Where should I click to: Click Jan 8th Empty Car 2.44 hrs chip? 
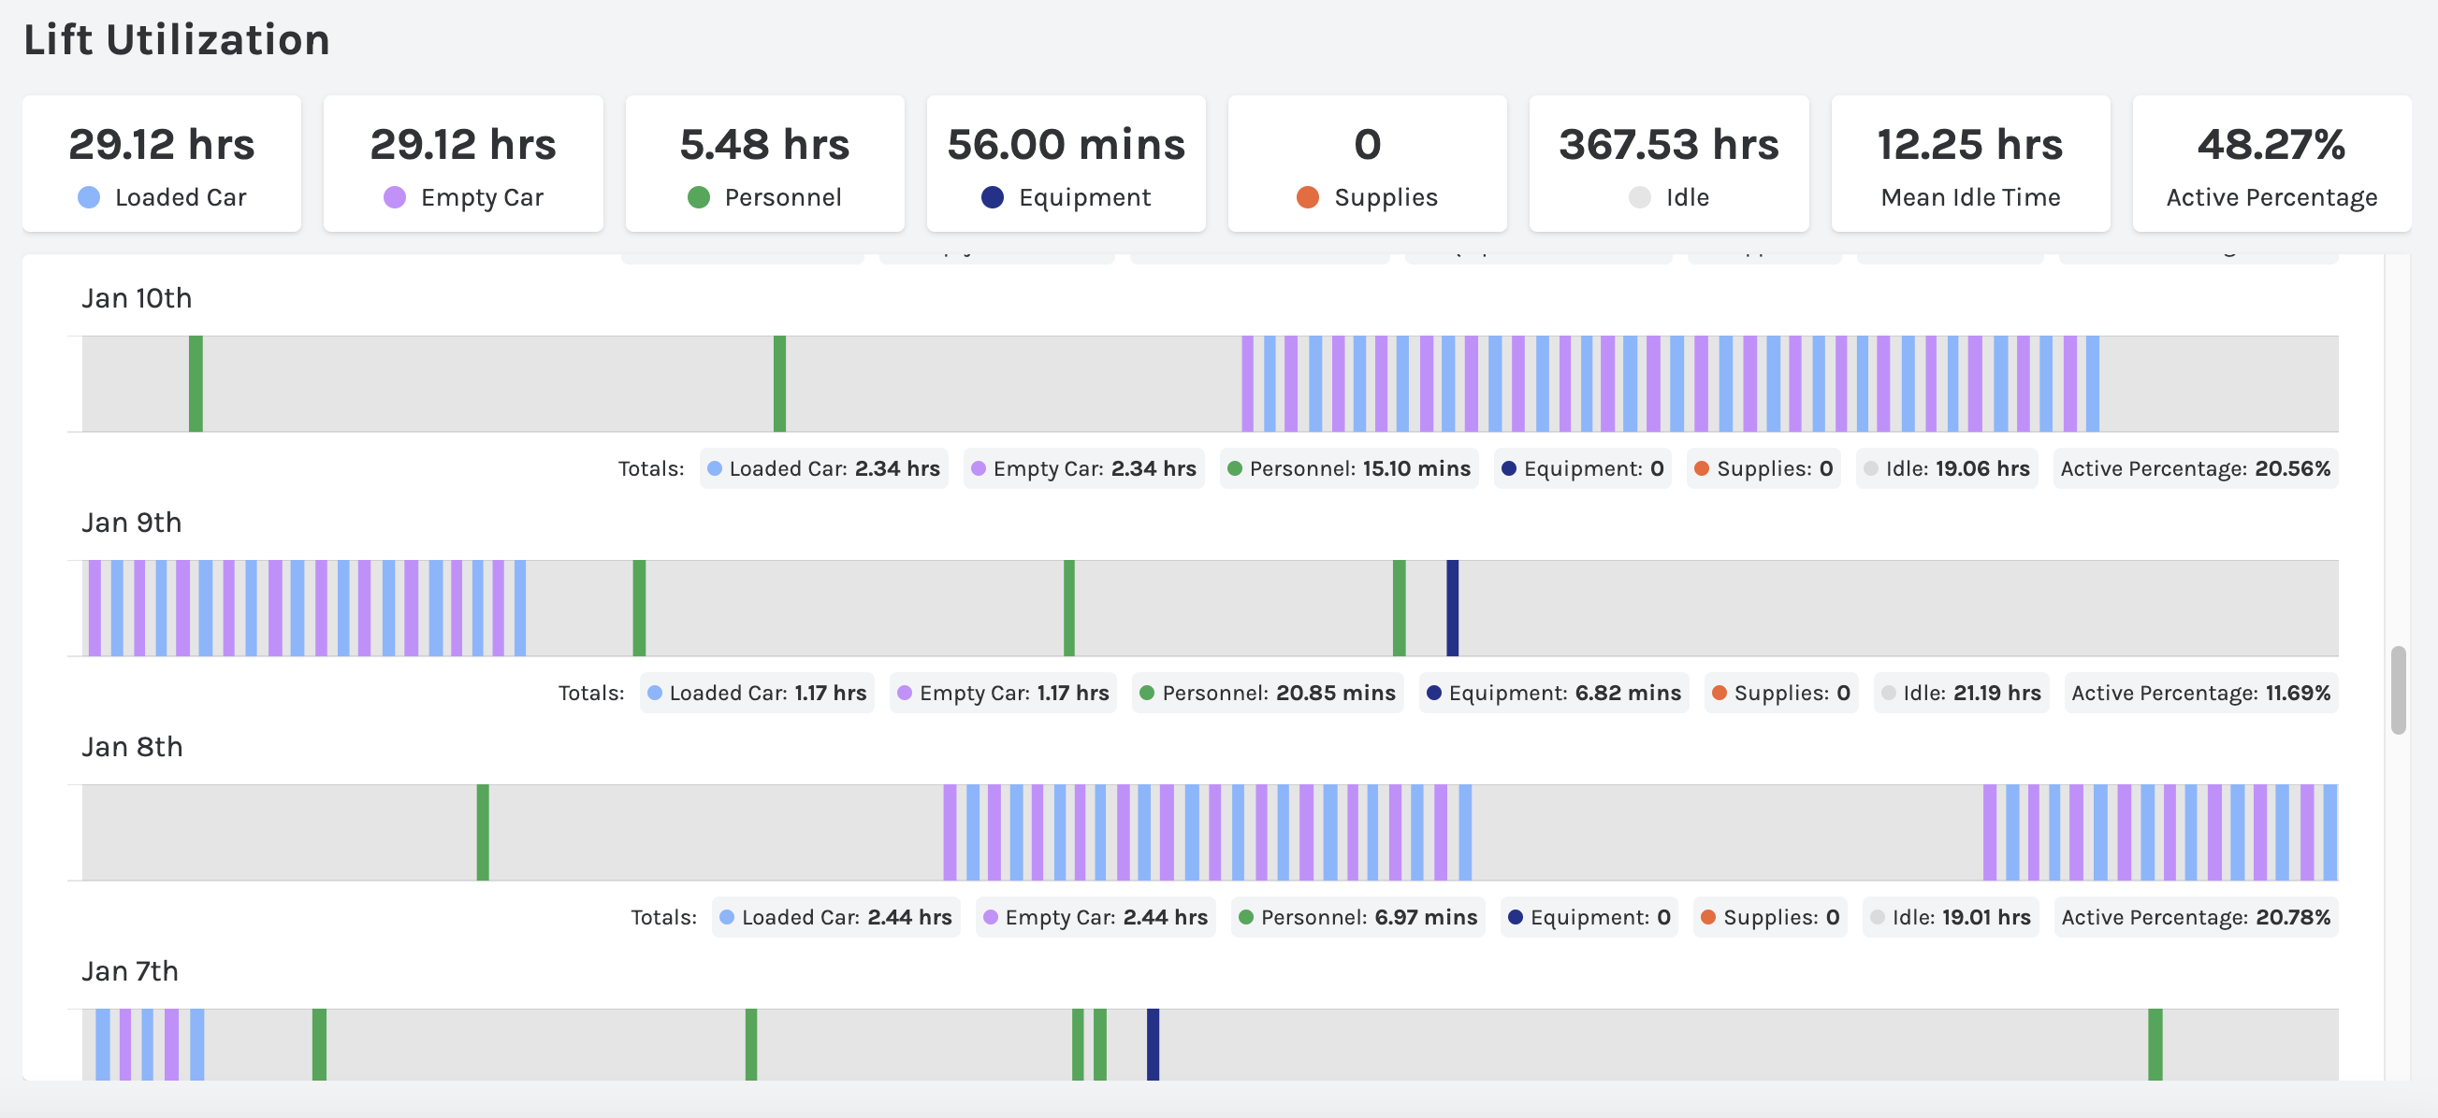coord(1095,917)
